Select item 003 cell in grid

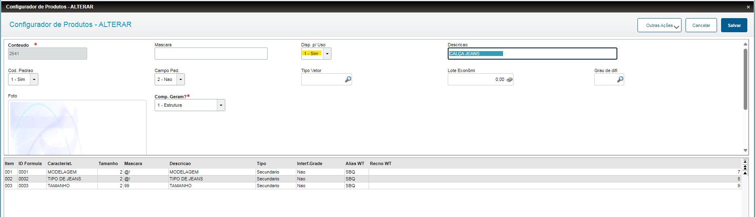coord(10,186)
